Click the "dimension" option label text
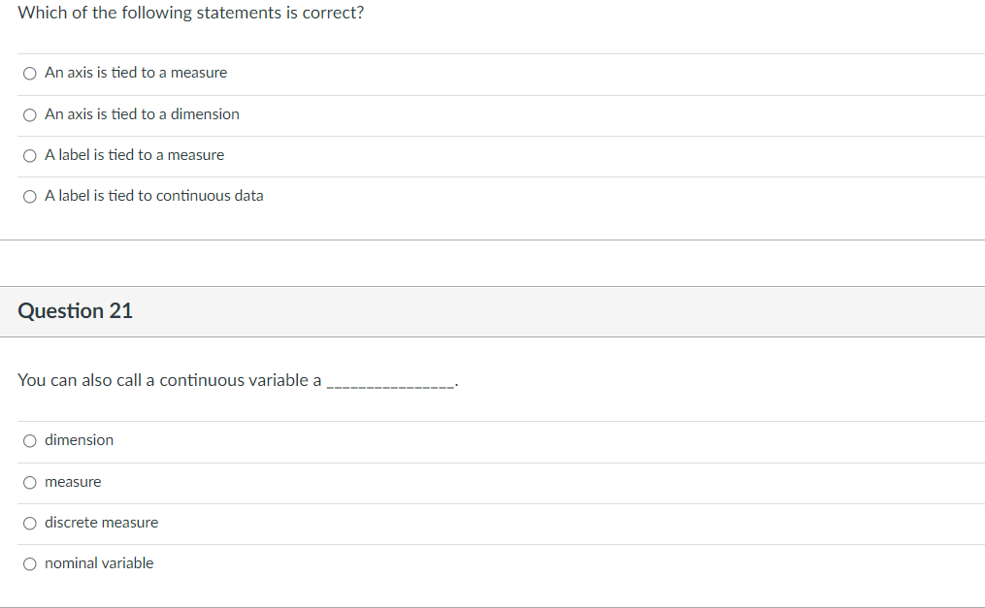Screen dimensions: 985x608 79,440
